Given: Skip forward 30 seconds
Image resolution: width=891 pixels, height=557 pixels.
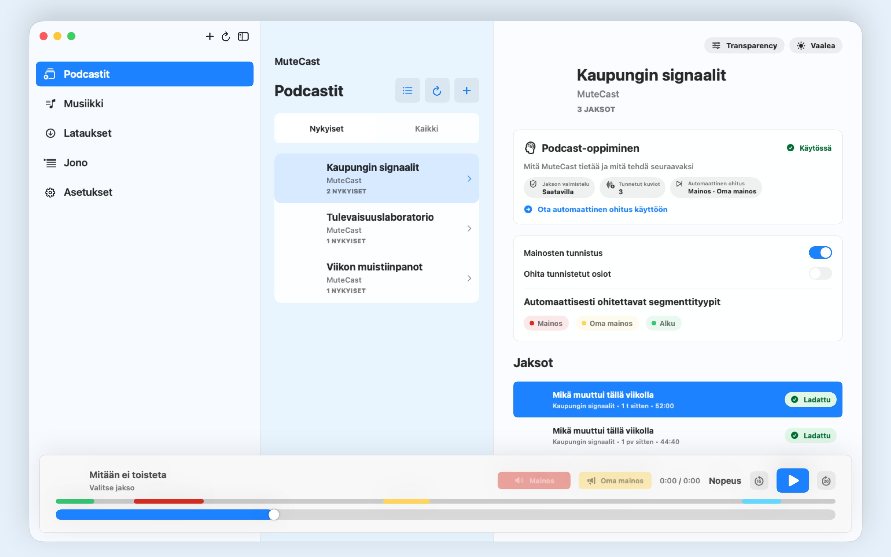Looking at the screenshot, I should (826, 481).
